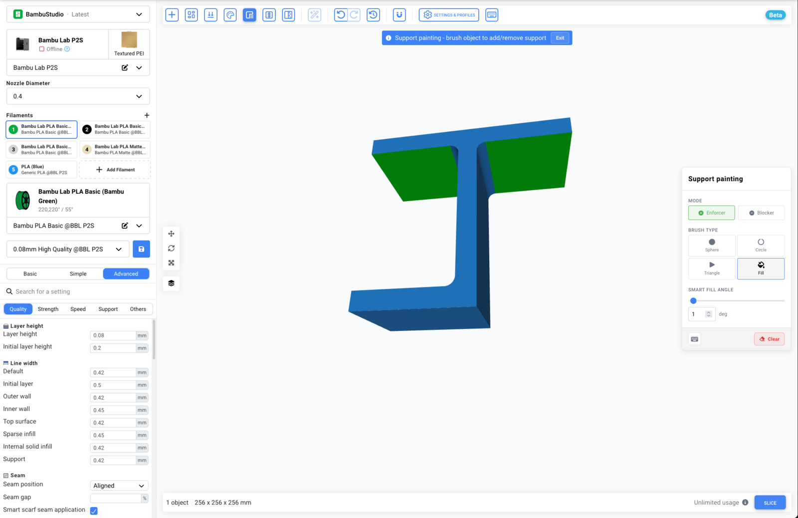
Task: Click the magic wand auto tool
Action: [315, 15]
